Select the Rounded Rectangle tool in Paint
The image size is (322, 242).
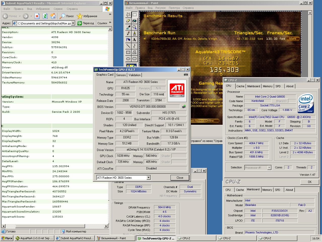tap(135, 58)
